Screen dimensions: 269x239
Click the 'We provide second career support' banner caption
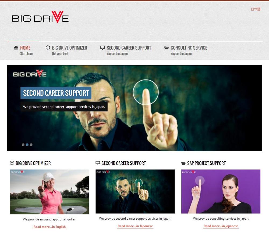pyautogui.click(x=64, y=107)
